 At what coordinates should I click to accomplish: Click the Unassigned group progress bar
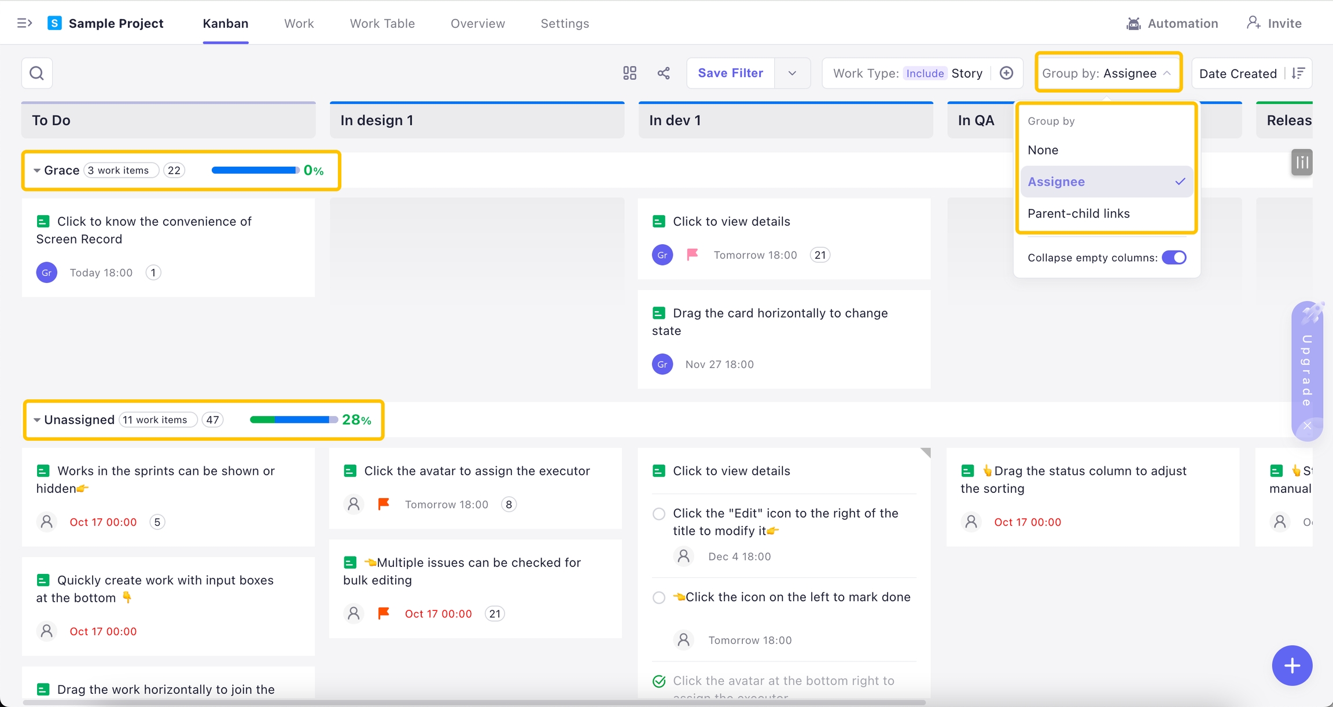click(x=293, y=420)
